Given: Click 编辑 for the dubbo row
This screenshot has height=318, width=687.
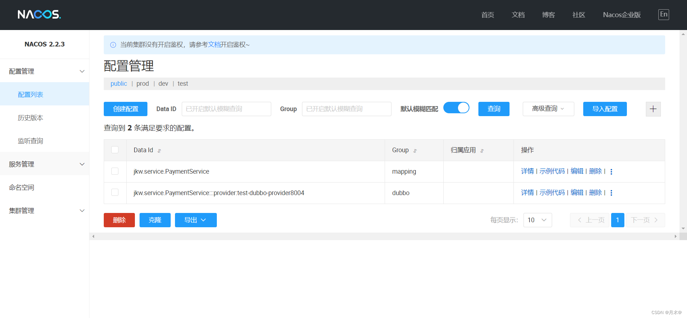Looking at the screenshot, I should click(x=577, y=193).
